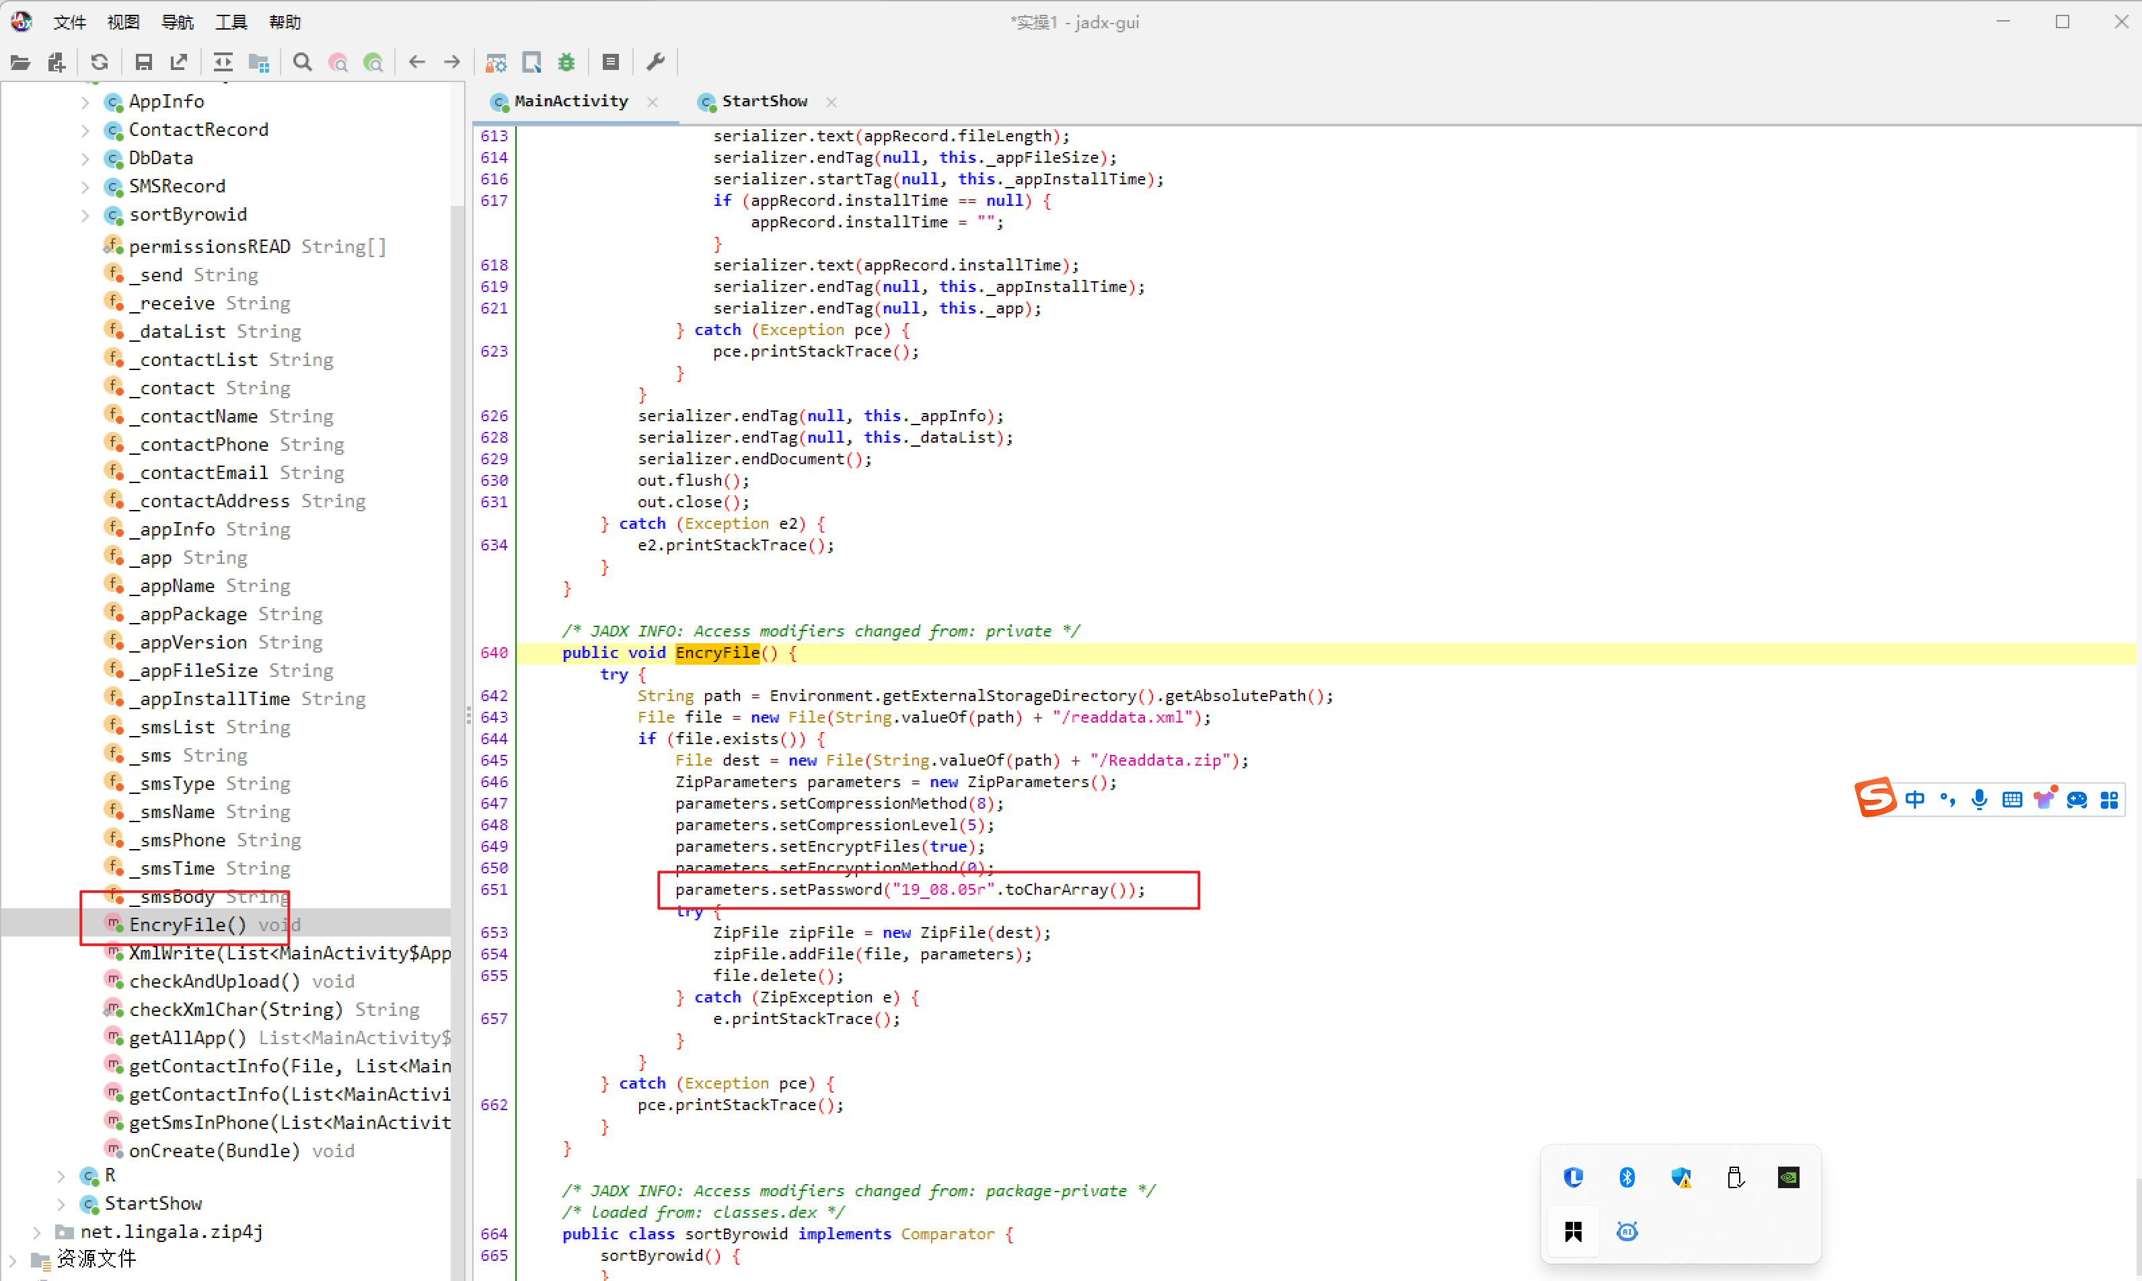Open the Sogou soft keyboard icon
Image resolution: width=2142 pixels, height=1281 pixels.
click(x=2011, y=799)
